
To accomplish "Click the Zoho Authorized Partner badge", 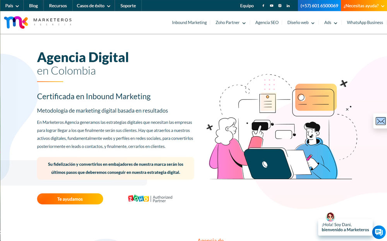I will coord(150,199).
